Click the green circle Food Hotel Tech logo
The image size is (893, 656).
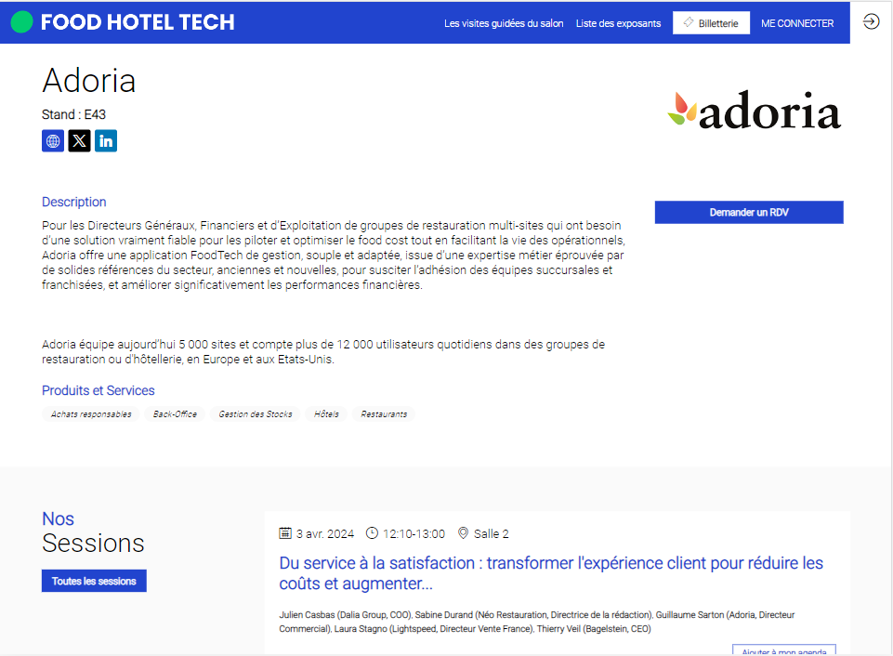point(21,22)
